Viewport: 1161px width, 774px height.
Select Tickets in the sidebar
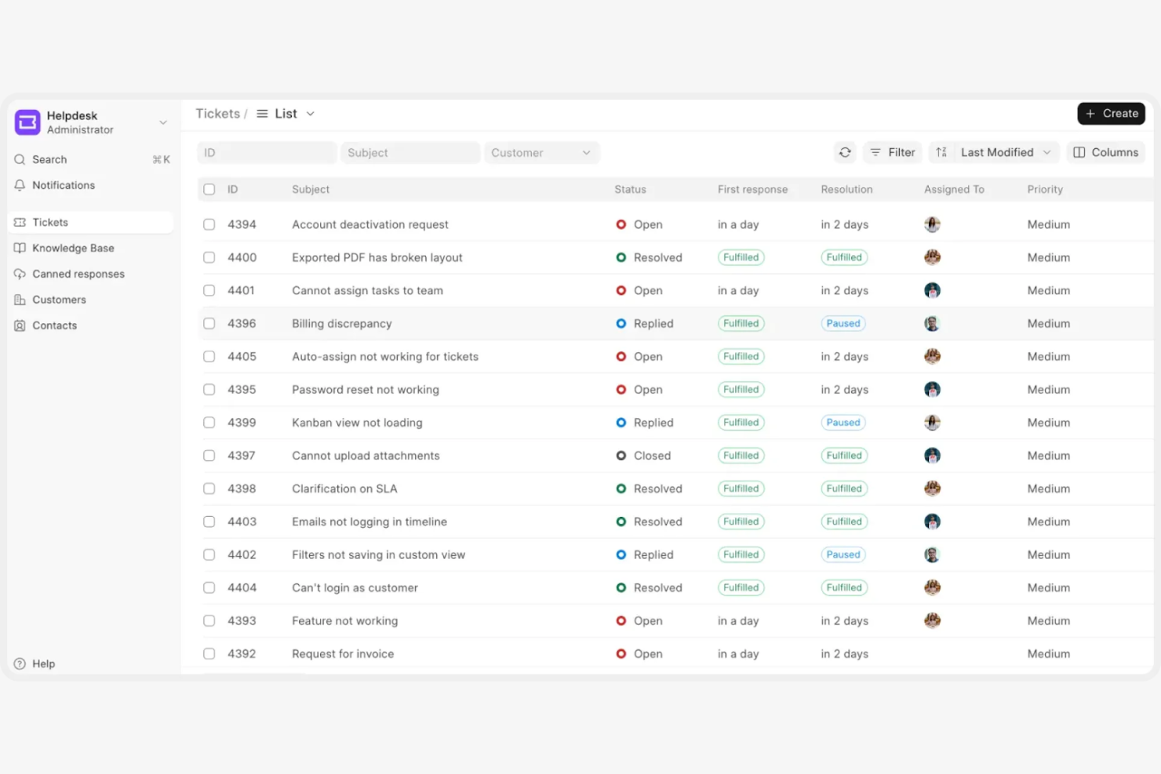(50, 222)
